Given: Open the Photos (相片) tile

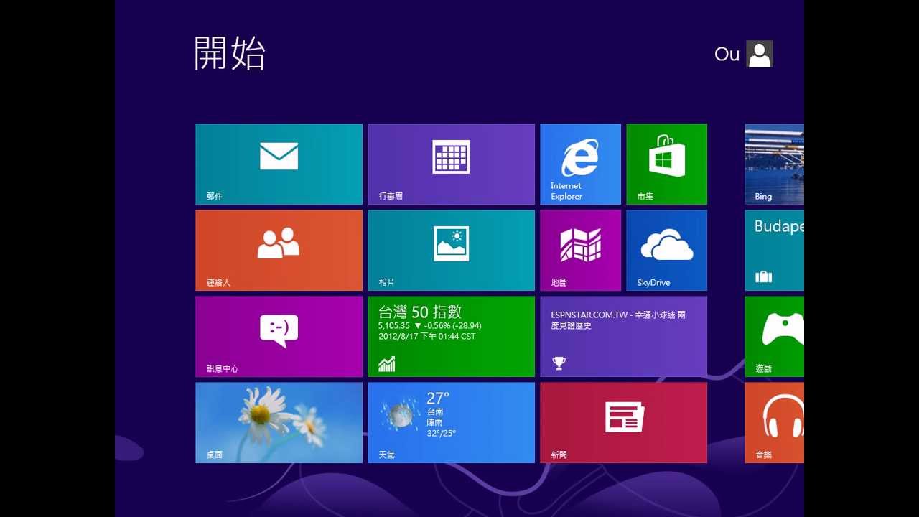Looking at the screenshot, I should [451, 250].
